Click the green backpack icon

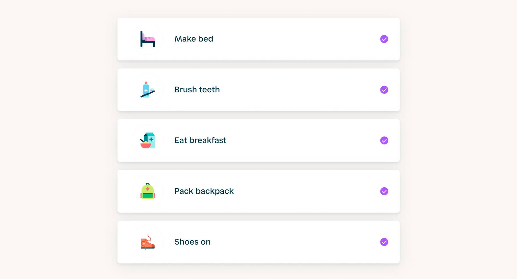tap(148, 191)
